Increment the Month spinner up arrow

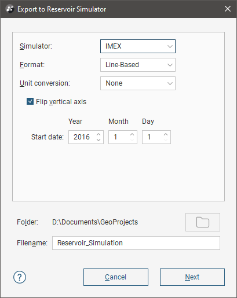pyautogui.click(x=132, y=134)
